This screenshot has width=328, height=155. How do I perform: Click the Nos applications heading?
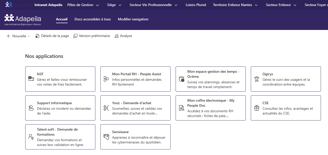point(44,56)
